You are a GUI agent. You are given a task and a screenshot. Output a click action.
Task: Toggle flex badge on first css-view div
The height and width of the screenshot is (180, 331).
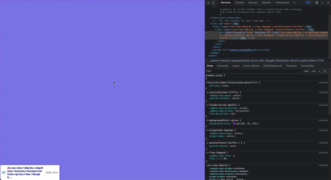(308, 27)
